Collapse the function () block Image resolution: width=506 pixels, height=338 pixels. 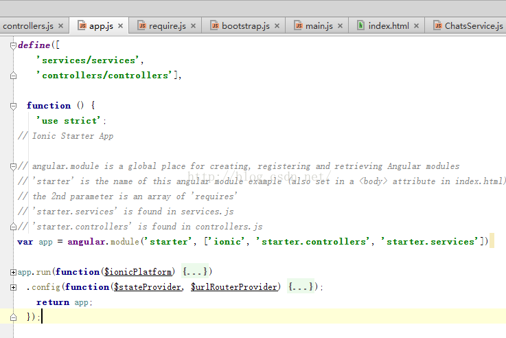pos(13,106)
